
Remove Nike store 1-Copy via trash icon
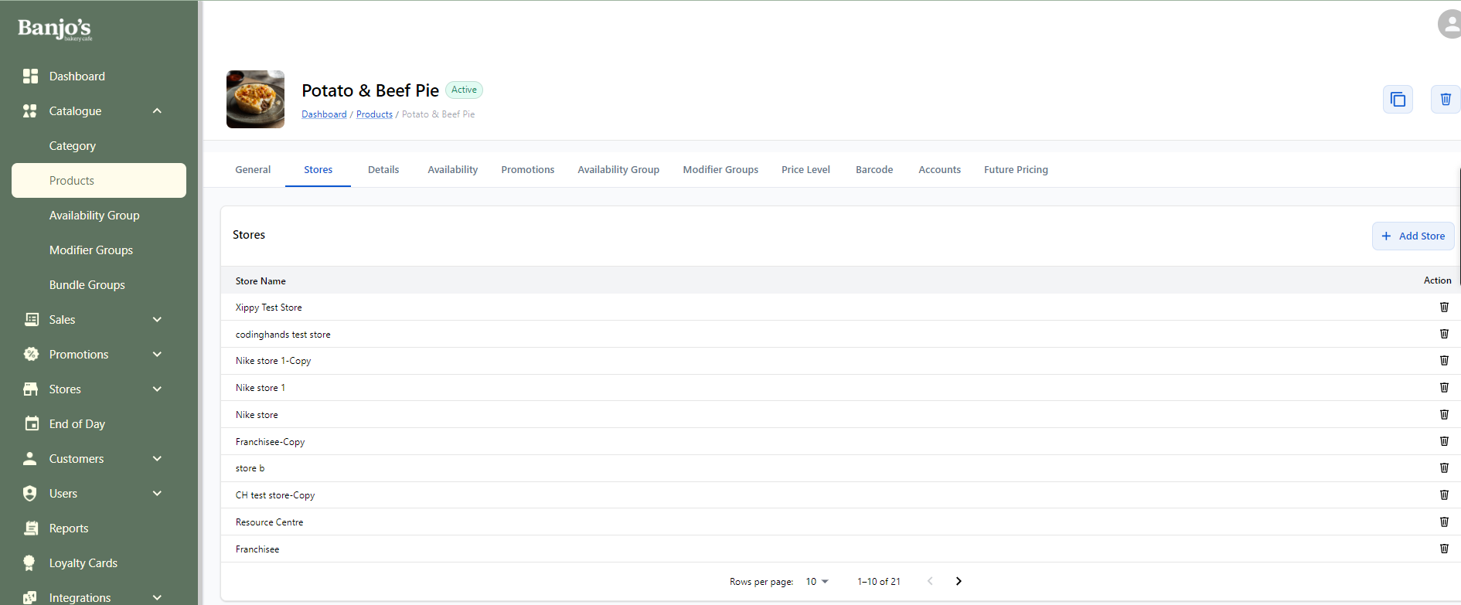[1443, 361]
